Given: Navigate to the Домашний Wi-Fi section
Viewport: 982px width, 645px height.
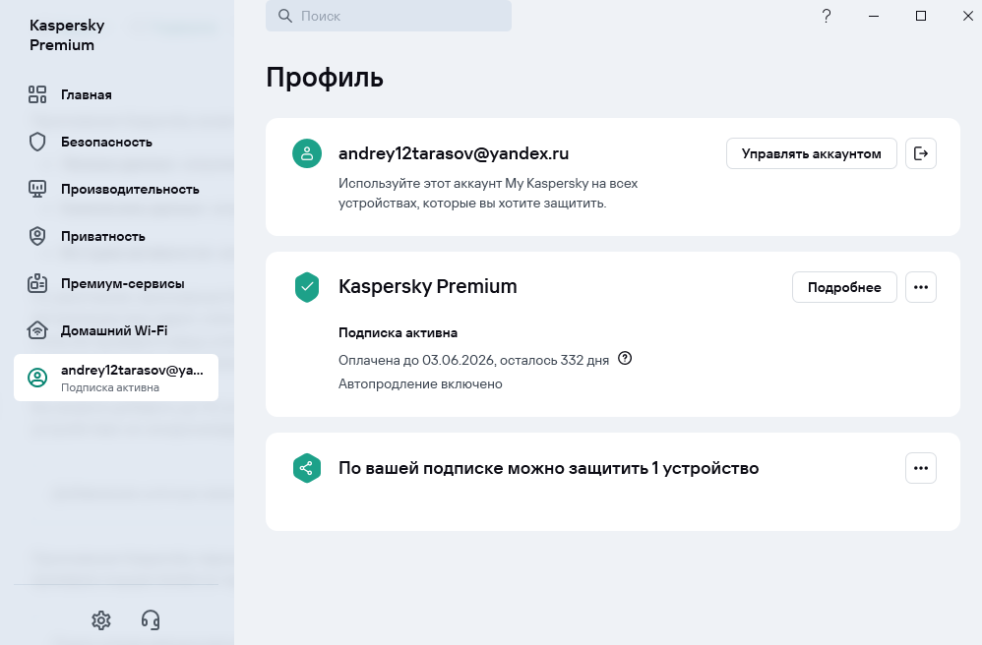Looking at the screenshot, I should click(x=116, y=330).
